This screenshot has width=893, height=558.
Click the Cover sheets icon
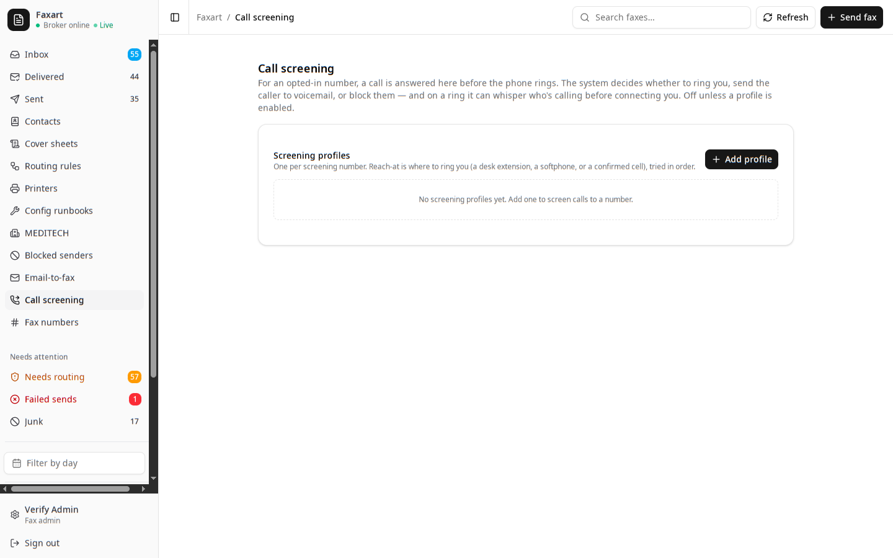click(x=15, y=144)
